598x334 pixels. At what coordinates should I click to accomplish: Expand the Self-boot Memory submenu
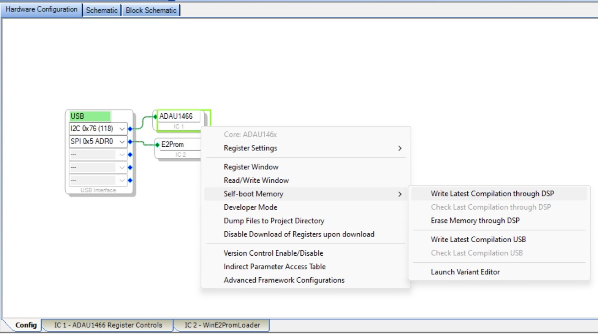[x=306, y=194]
